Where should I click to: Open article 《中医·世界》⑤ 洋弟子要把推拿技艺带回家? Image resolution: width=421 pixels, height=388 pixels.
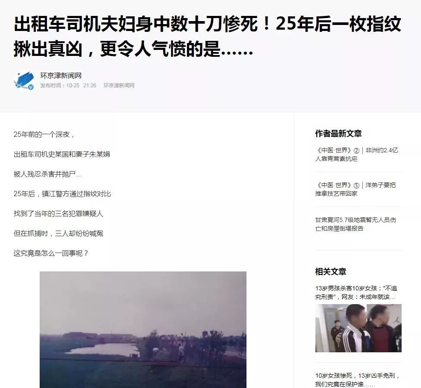coord(355,189)
